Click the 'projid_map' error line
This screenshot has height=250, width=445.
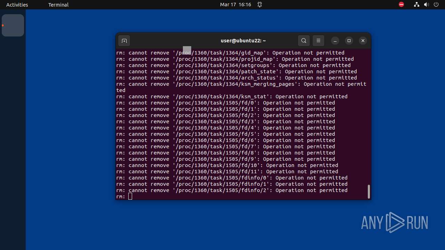pos(235,59)
